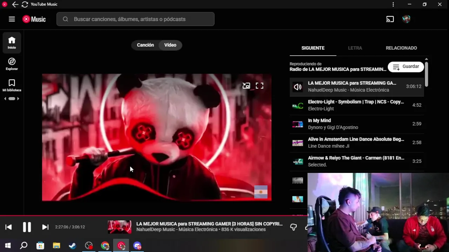
Task: Click the dislike thumbs-down icon
Action: tap(294, 227)
